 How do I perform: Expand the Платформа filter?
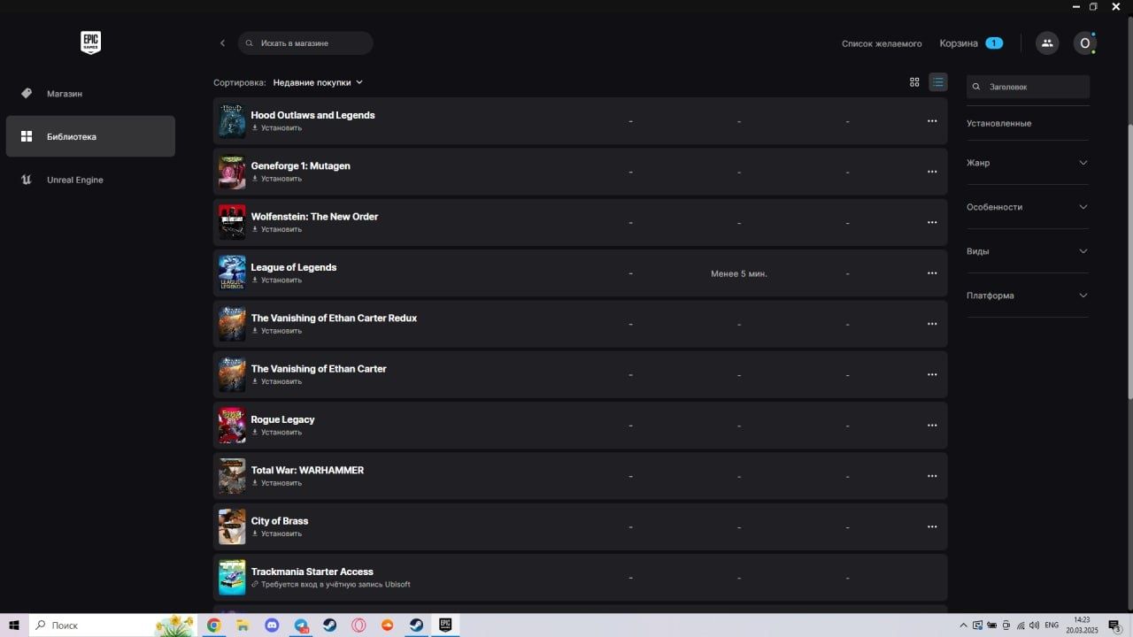pos(1027,295)
